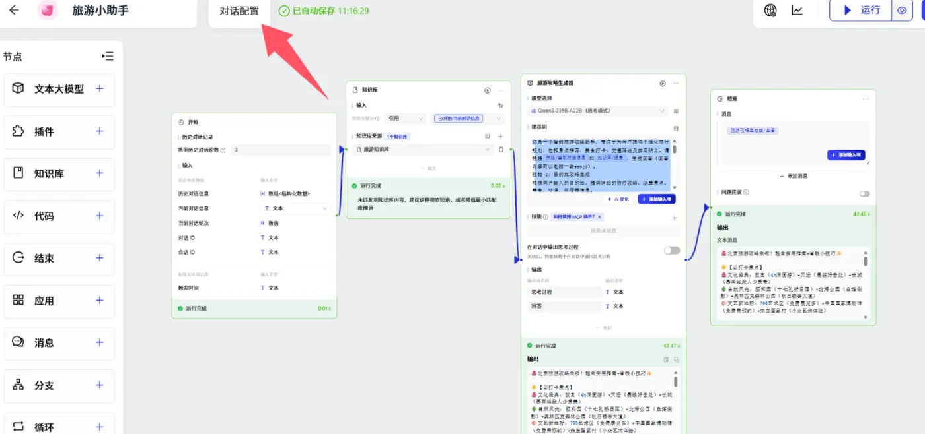Add a 消息 node with plus
Image resolution: width=925 pixels, height=434 pixels.
pyautogui.click(x=100, y=342)
